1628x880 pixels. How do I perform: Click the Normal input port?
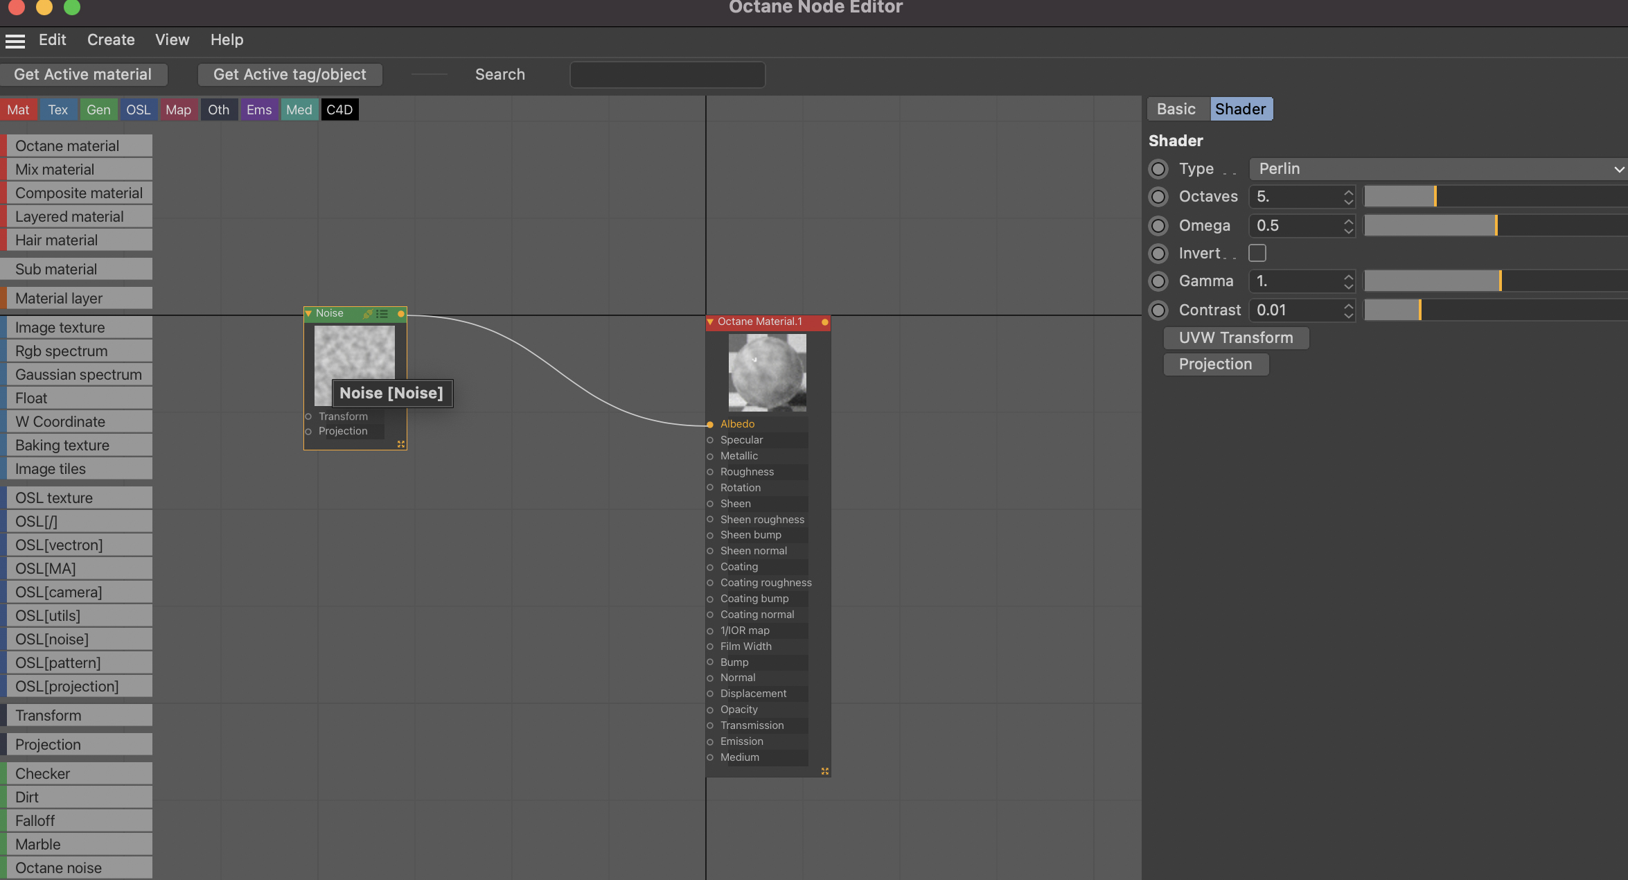coord(710,678)
